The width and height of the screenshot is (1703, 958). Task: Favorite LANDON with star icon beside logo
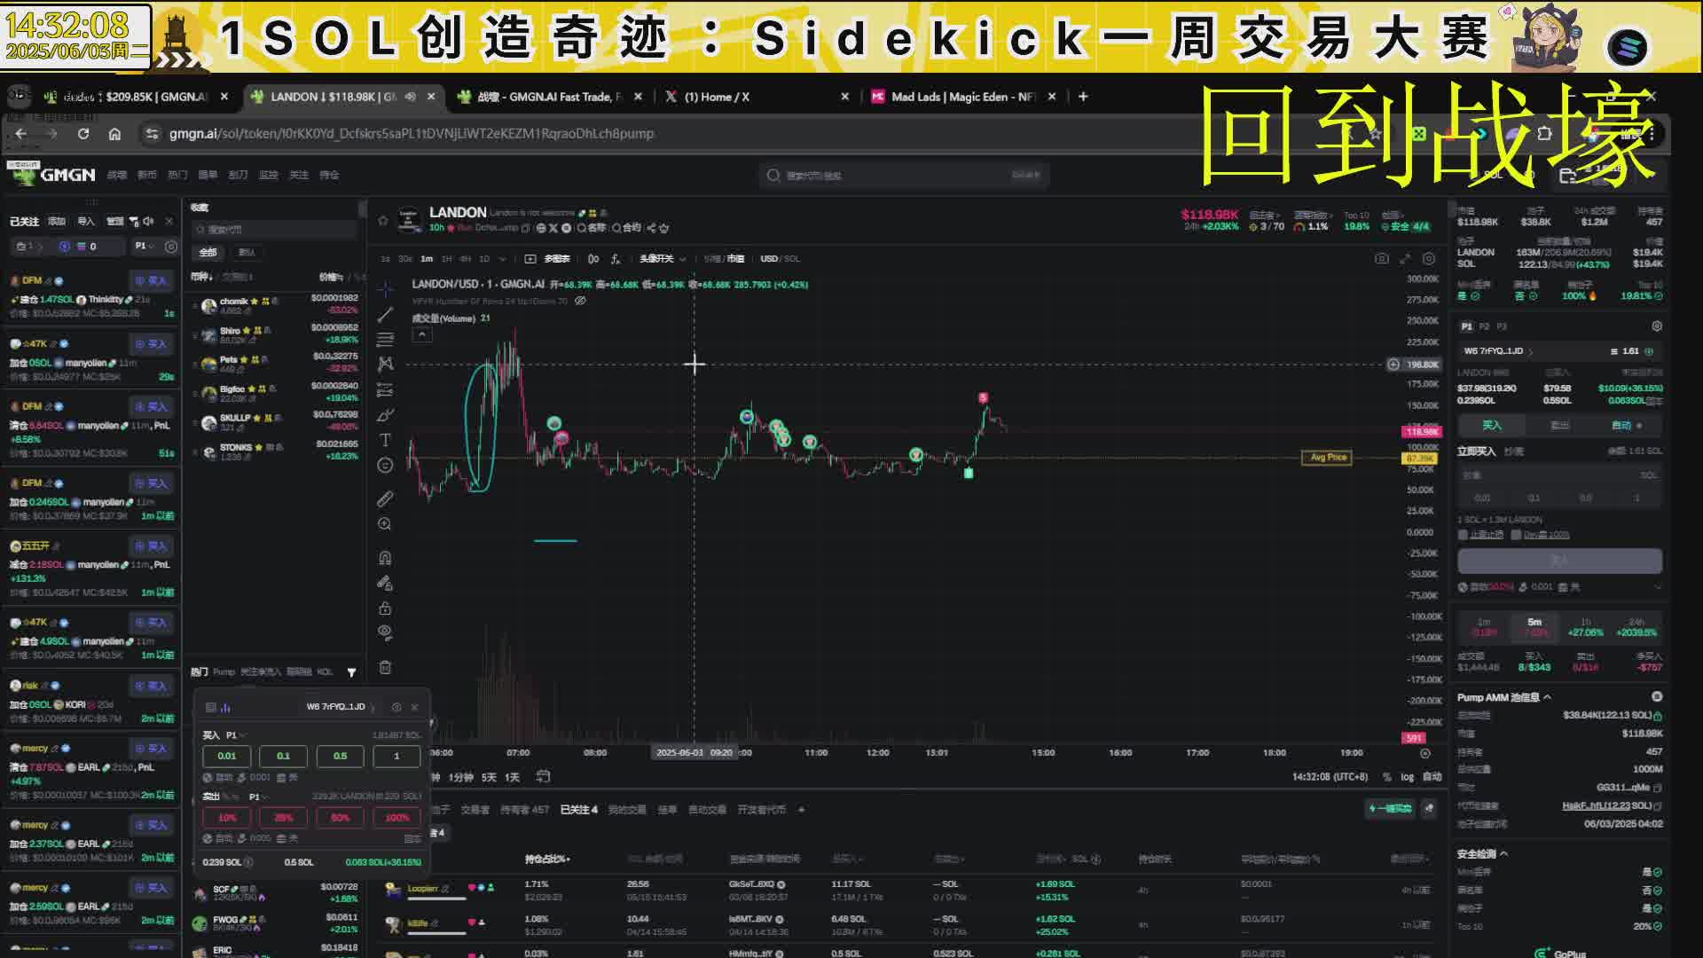coord(383,220)
